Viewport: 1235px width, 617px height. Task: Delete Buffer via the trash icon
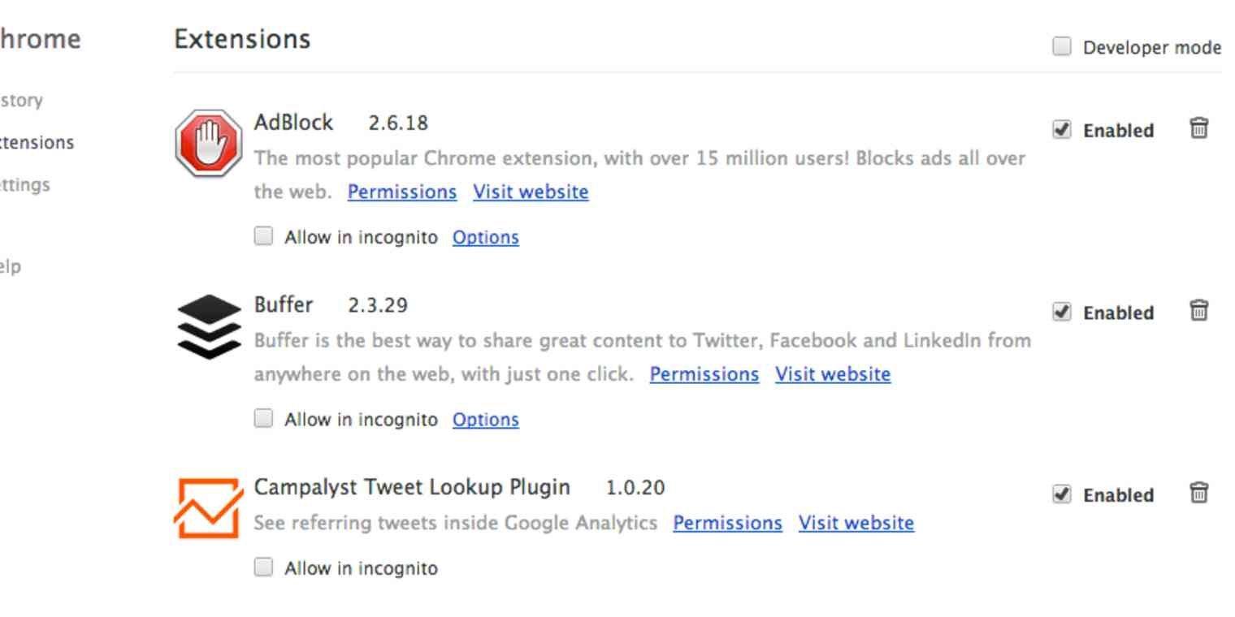click(1199, 312)
